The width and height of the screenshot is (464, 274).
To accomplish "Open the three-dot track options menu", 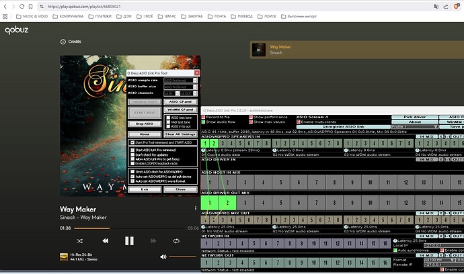I will (196, 208).
